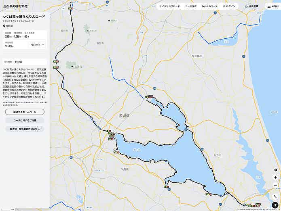Image resolution: width=281 pixels, height=211 pixels.
Task: Click the ロードに対するご指摘 button
Action: point(25,120)
